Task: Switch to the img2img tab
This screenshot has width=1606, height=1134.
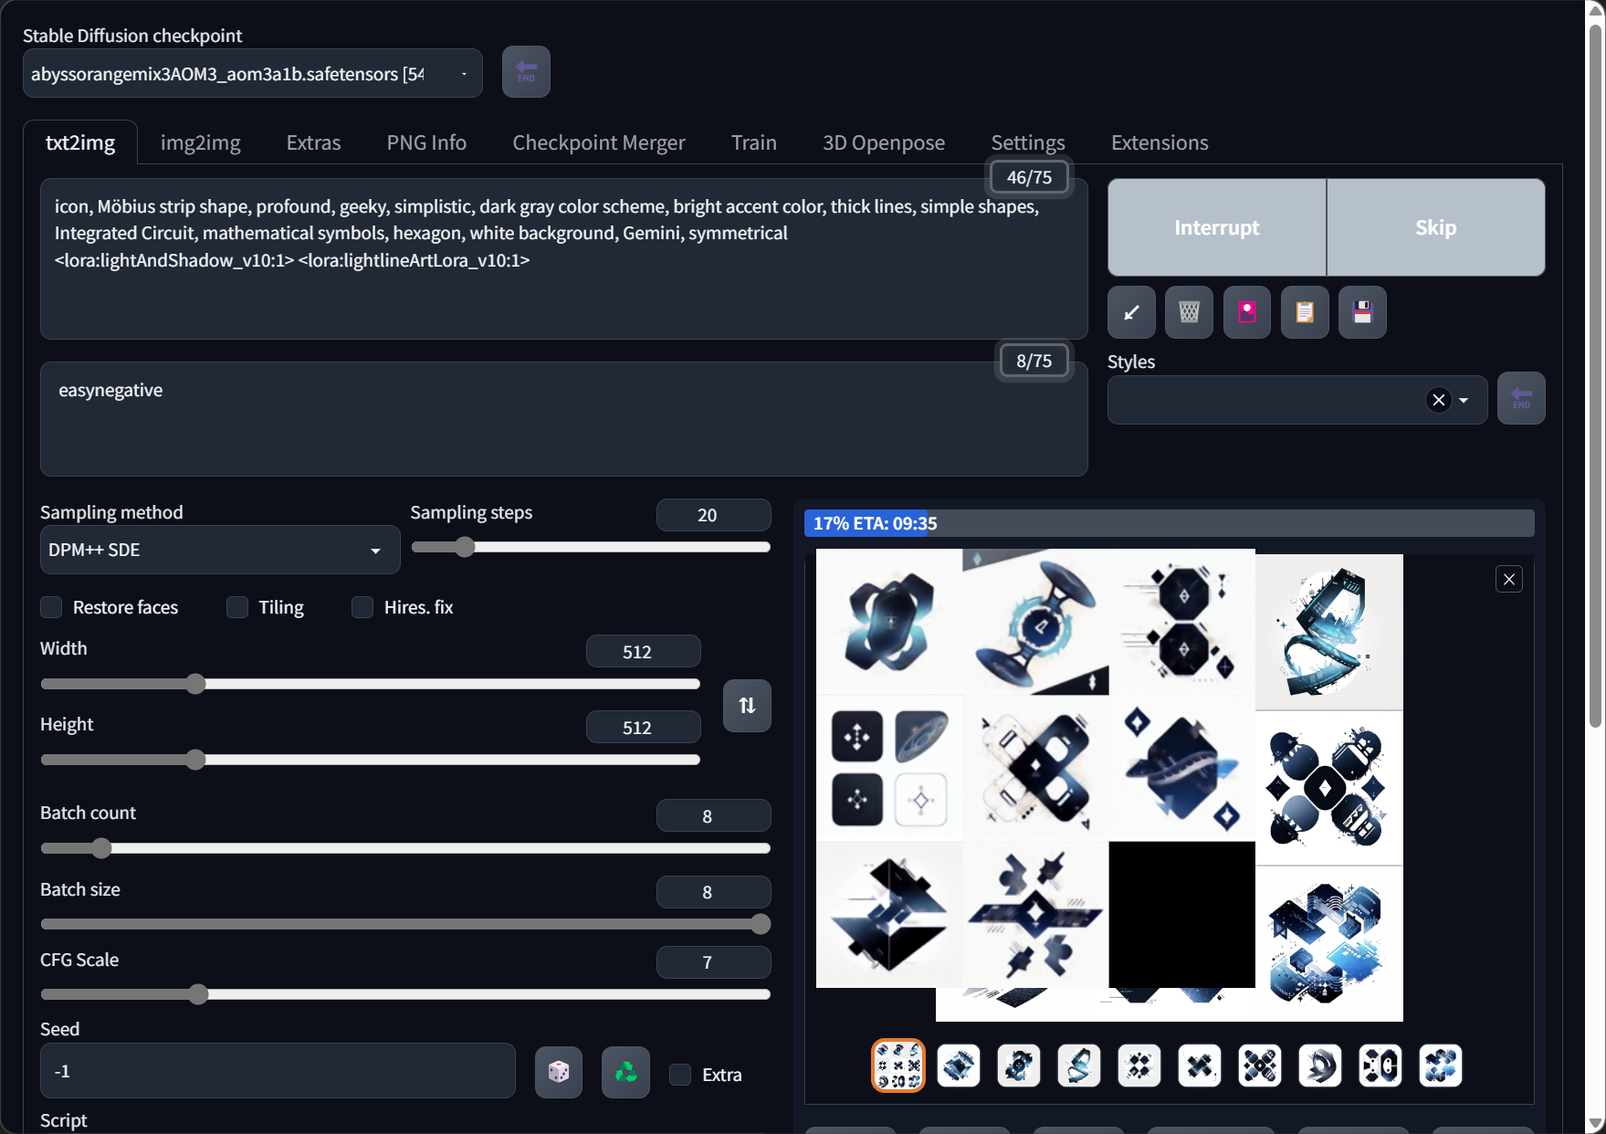Action: click(x=200, y=142)
